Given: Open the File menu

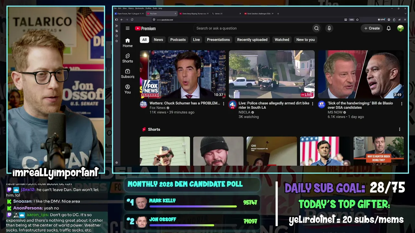Looking at the screenshot, I should pyautogui.click(x=115, y=8).
